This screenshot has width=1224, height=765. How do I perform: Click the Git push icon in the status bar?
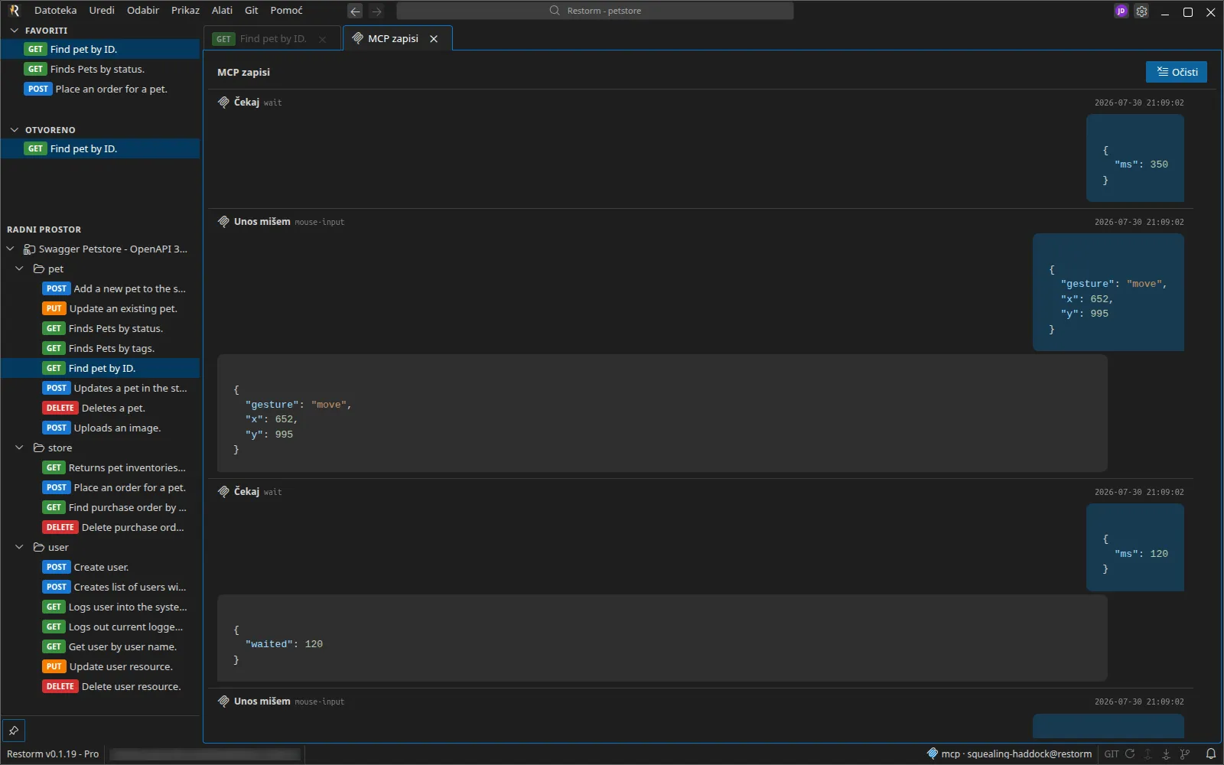[x=1148, y=754]
